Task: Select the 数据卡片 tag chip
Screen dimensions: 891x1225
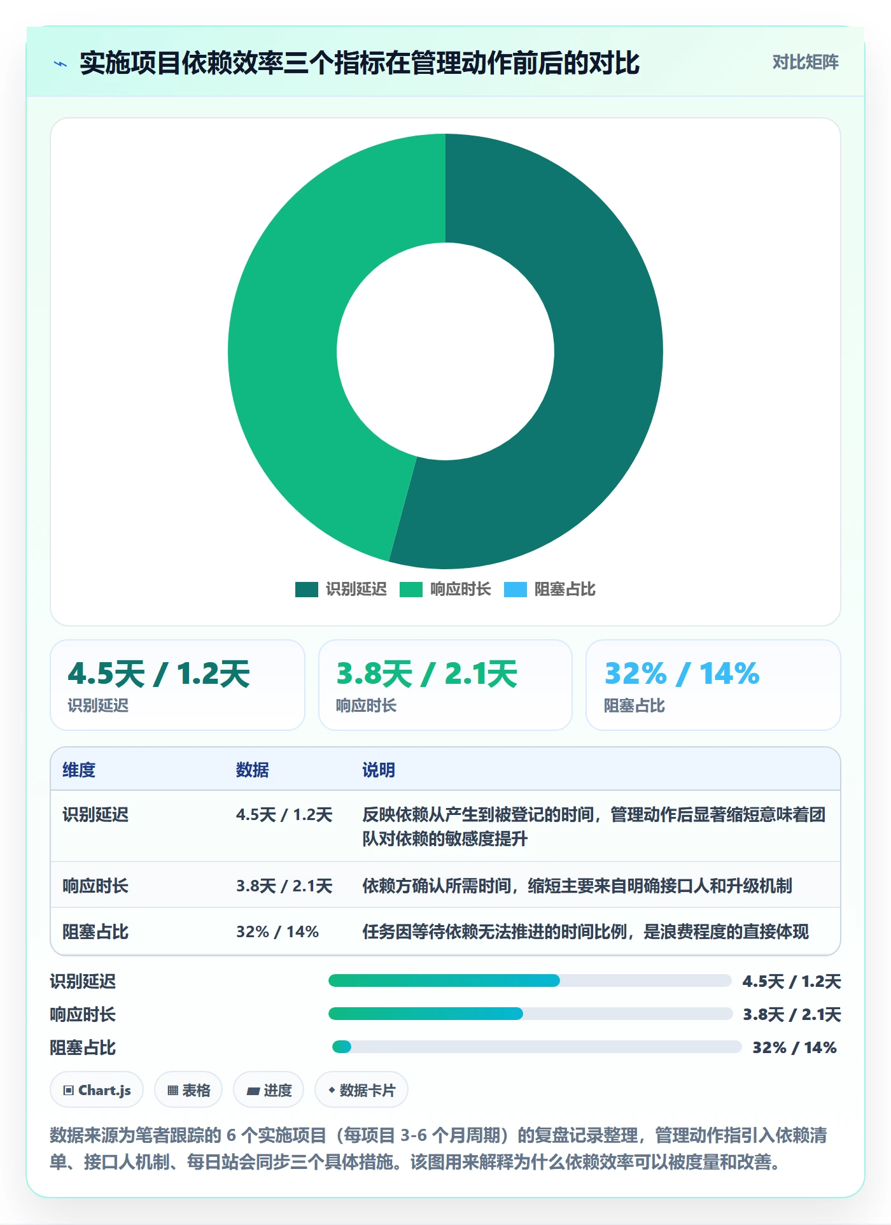Action: pos(361,1090)
